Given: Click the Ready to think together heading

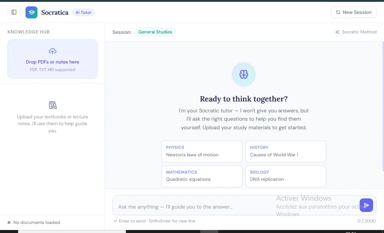Looking at the screenshot, I should tap(244, 99).
